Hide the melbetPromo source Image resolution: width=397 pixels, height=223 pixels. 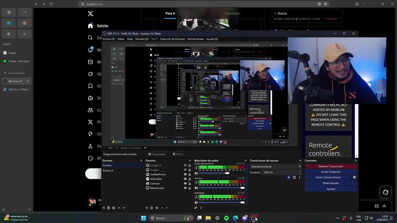[x=185, y=174]
